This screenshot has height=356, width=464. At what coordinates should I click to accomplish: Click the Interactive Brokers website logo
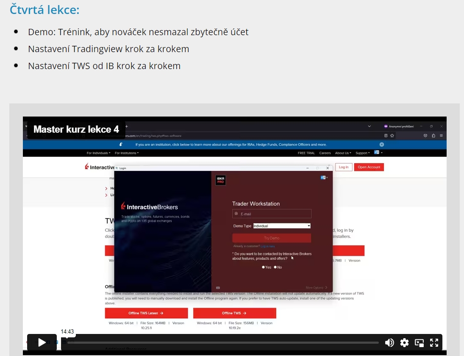click(100, 167)
